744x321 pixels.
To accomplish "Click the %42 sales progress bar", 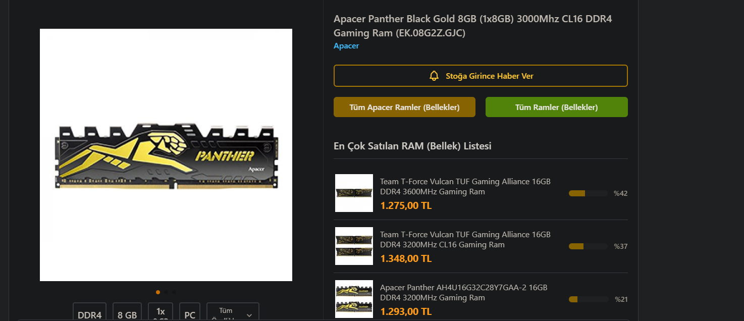I will 588,193.
